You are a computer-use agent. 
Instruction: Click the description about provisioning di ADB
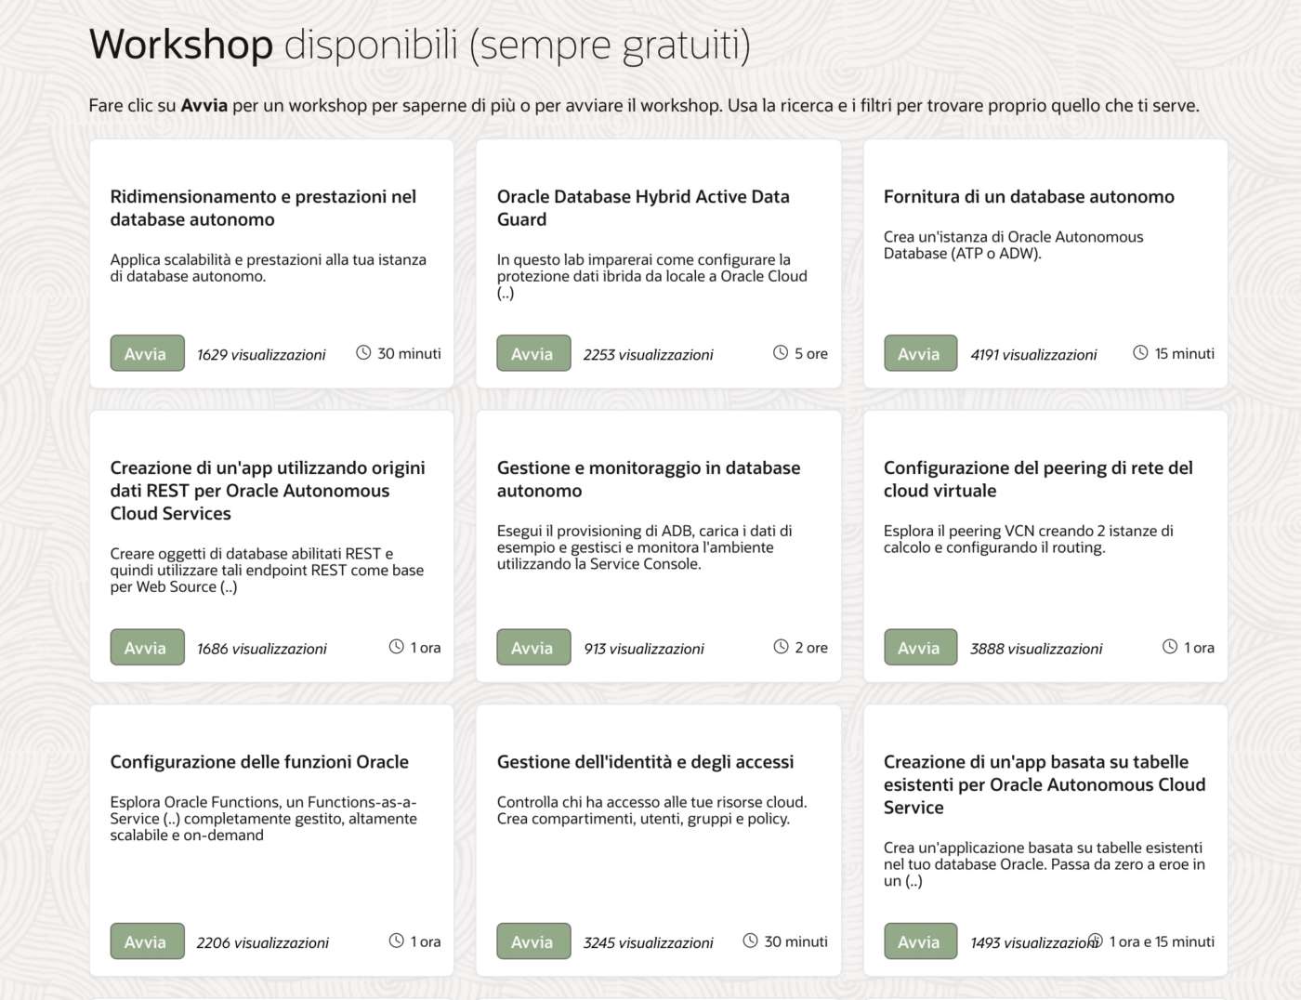click(x=645, y=546)
